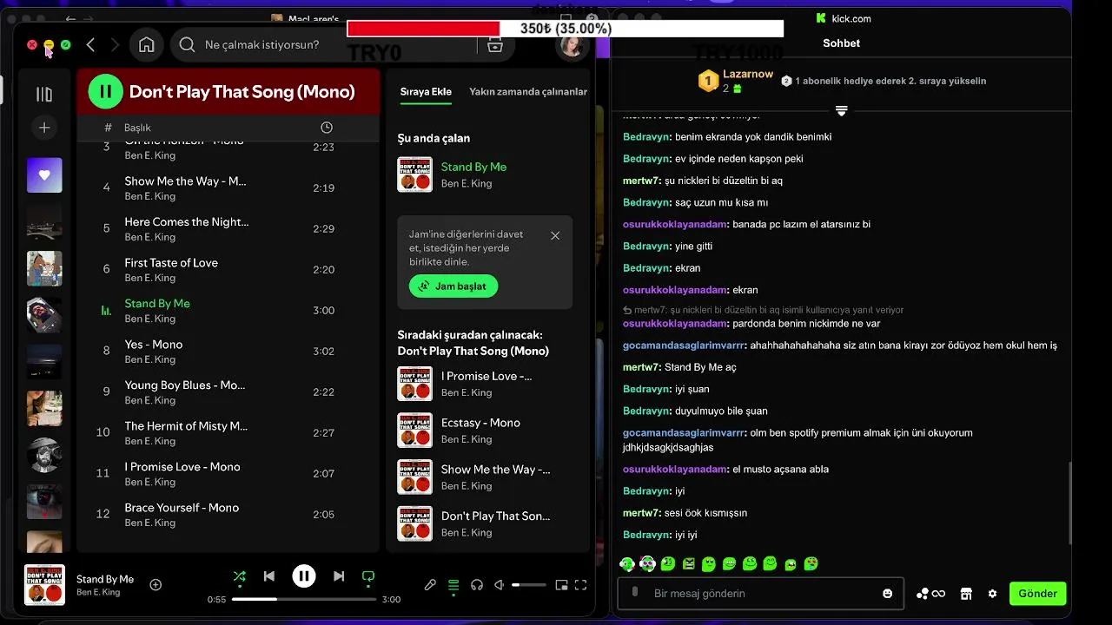Open Lazarnow top gifter entry
Screen dimensions: 1112x625
[735, 81]
